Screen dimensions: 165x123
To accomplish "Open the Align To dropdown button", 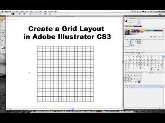I will click(x=139, y=82).
